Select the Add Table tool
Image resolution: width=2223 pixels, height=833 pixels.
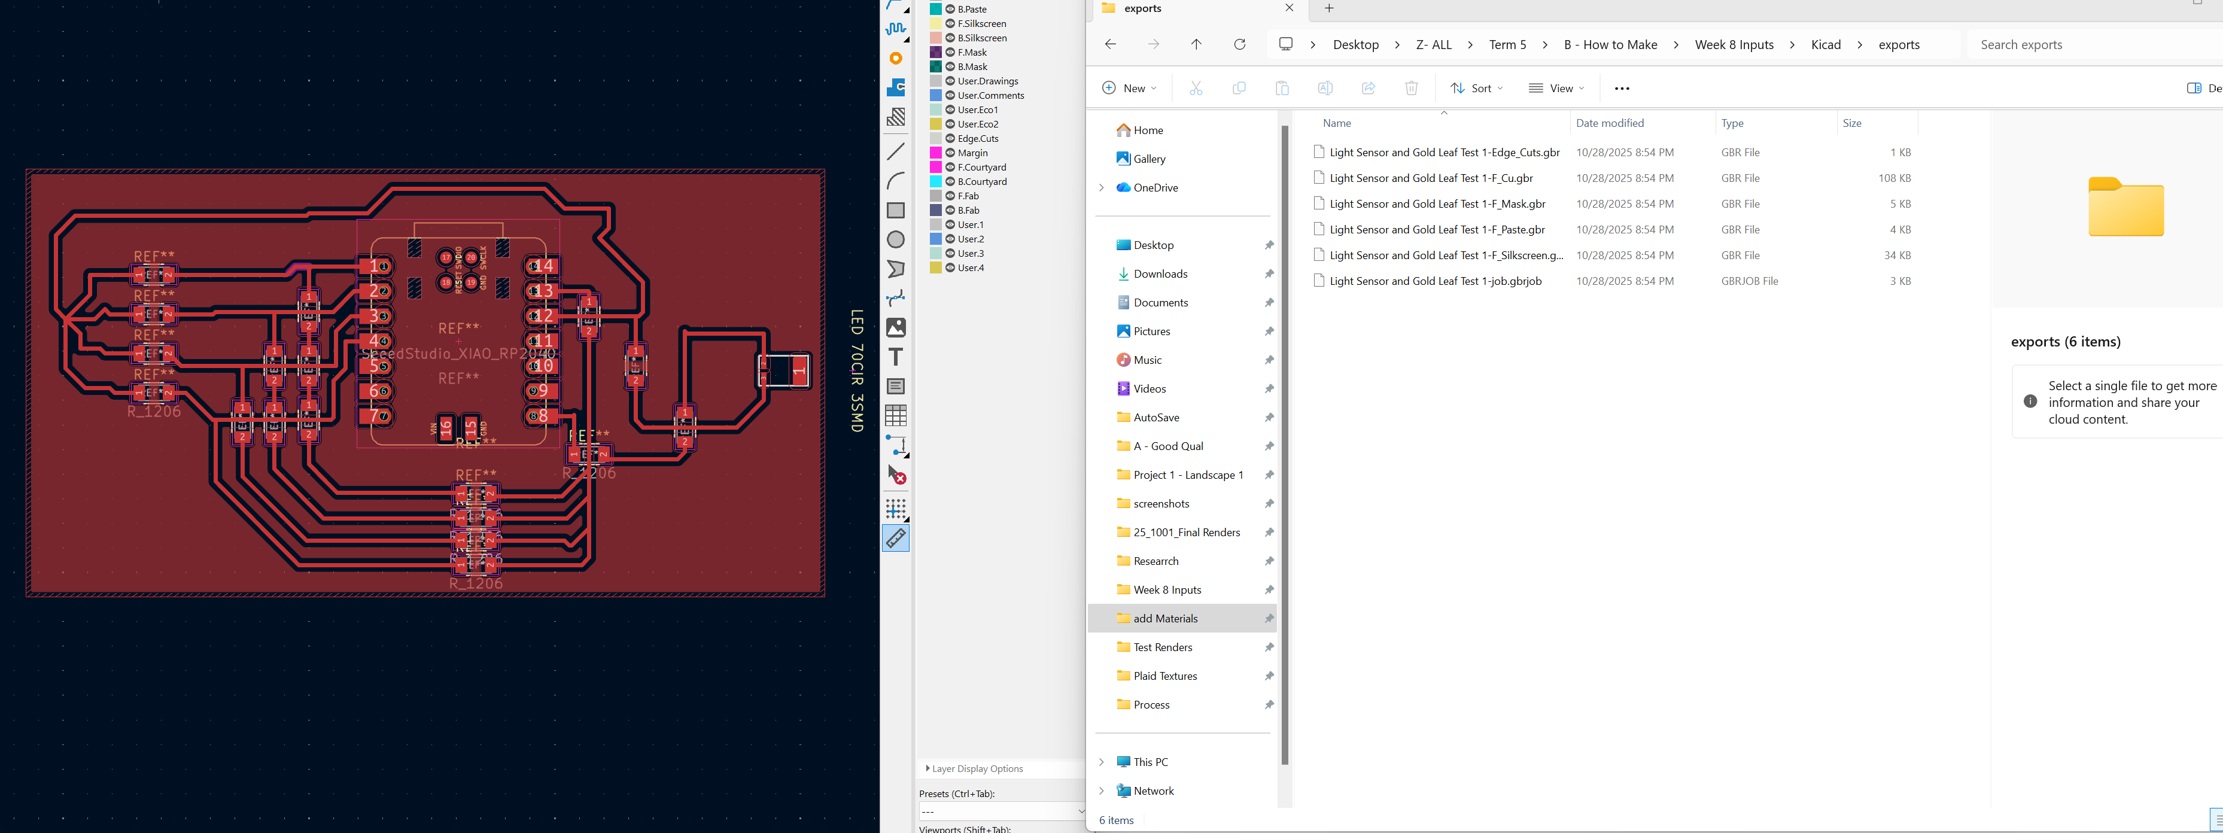896,415
